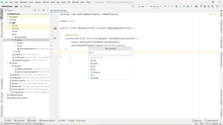Open the Emulator side tab
The height and width of the screenshot is (125, 223).
[222, 113]
